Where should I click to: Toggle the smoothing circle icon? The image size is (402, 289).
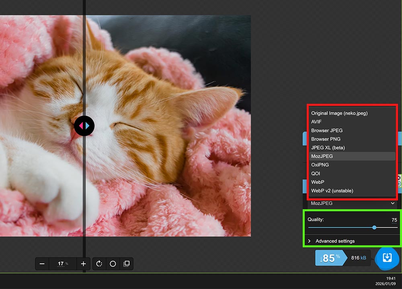[113, 264]
